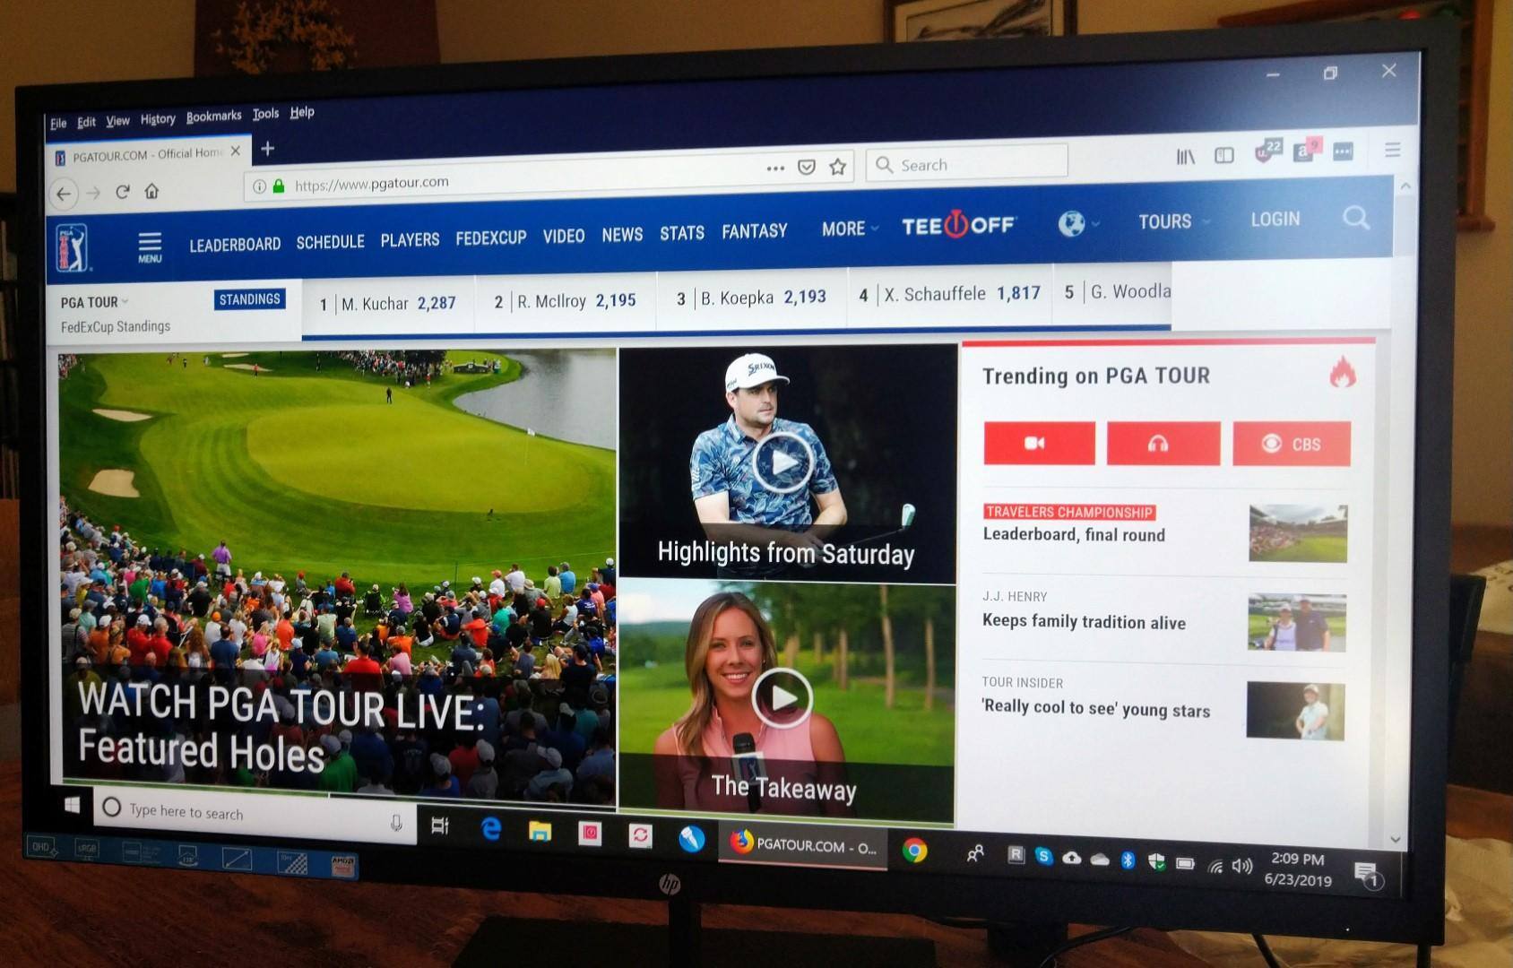This screenshot has height=968, width=1513.
Task: Click the browser home icon
Action: pyautogui.click(x=151, y=191)
